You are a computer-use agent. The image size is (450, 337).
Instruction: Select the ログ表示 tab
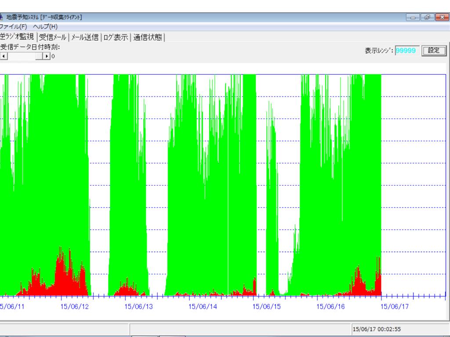[x=116, y=37]
